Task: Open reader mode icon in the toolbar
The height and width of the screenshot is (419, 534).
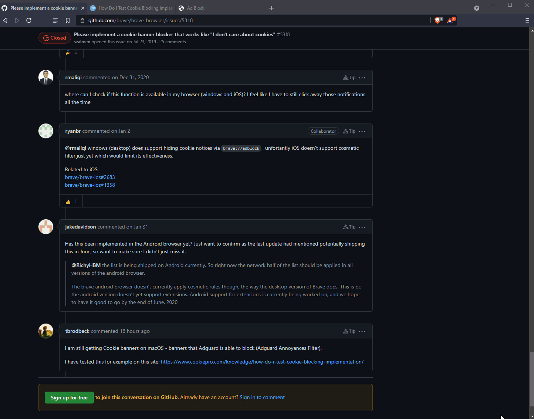Action: tap(55, 20)
